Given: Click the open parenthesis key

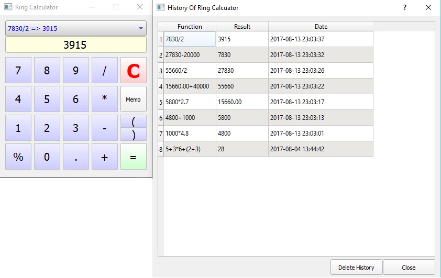Looking at the screenshot, I should click(x=133, y=121).
